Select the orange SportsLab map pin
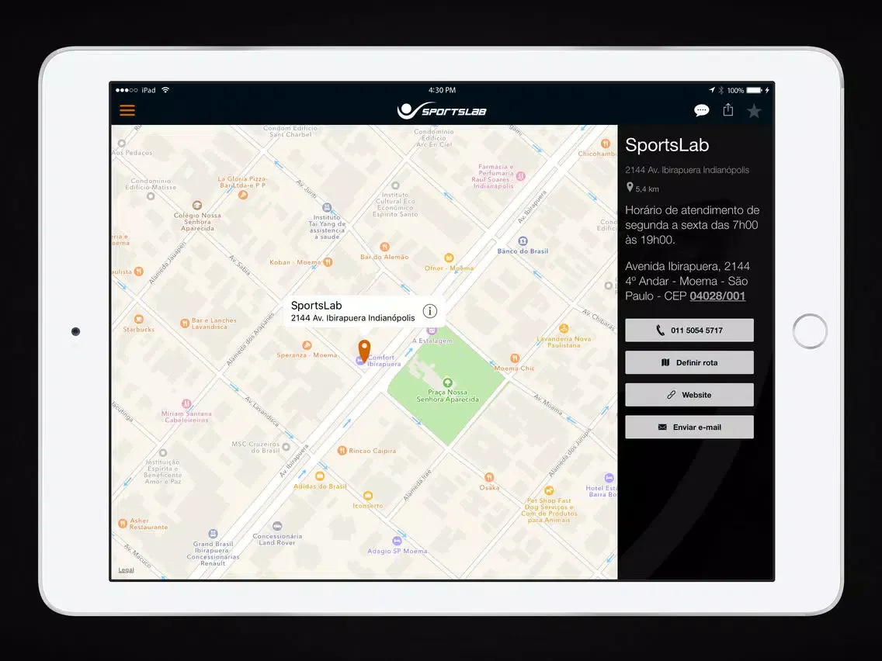This screenshot has width=882, height=661. coord(364,350)
